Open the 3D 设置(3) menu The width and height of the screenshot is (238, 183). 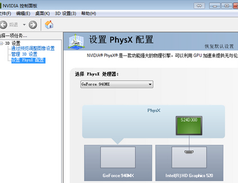point(65,14)
